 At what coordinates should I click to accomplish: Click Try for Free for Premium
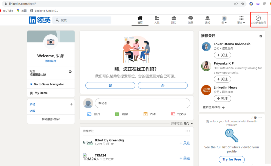click(231, 159)
